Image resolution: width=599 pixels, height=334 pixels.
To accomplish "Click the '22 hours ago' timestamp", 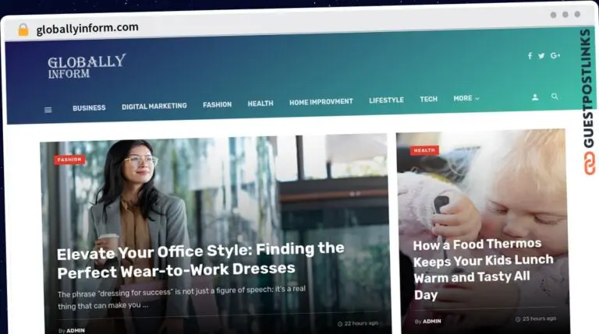I will click(x=358, y=323).
